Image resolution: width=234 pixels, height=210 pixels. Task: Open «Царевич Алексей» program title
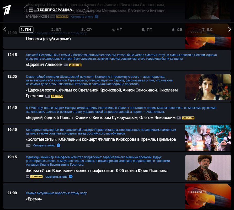pyautogui.click(x=44, y=65)
